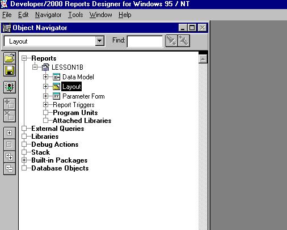Click the Parameter Form node icon
The width and height of the screenshot is (287, 230).
[56, 96]
